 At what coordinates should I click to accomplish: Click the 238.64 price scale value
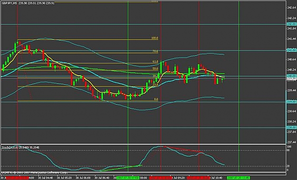click(x=291, y=111)
